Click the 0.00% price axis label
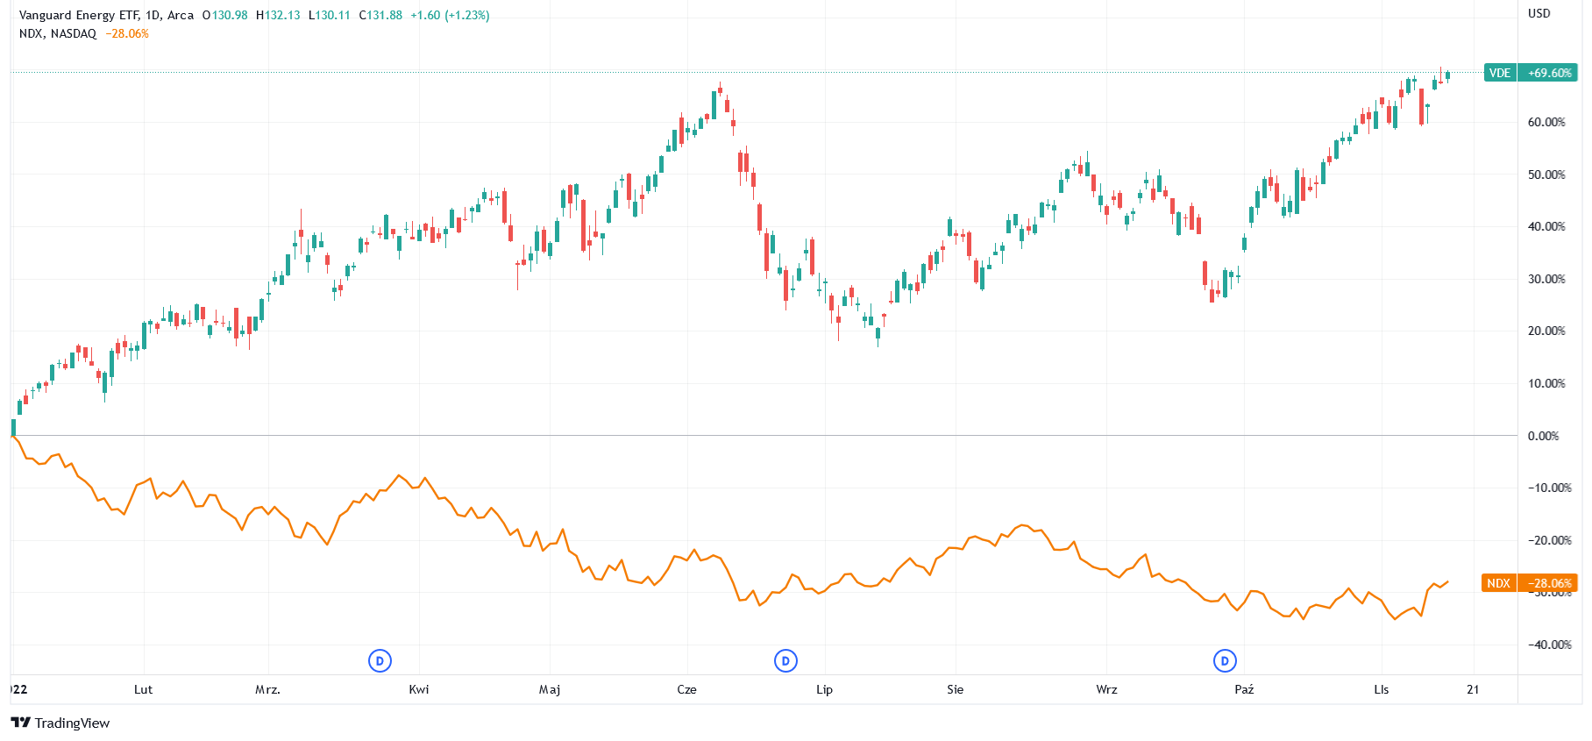Screen dimensions: 1592x741 click(x=1543, y=436)
